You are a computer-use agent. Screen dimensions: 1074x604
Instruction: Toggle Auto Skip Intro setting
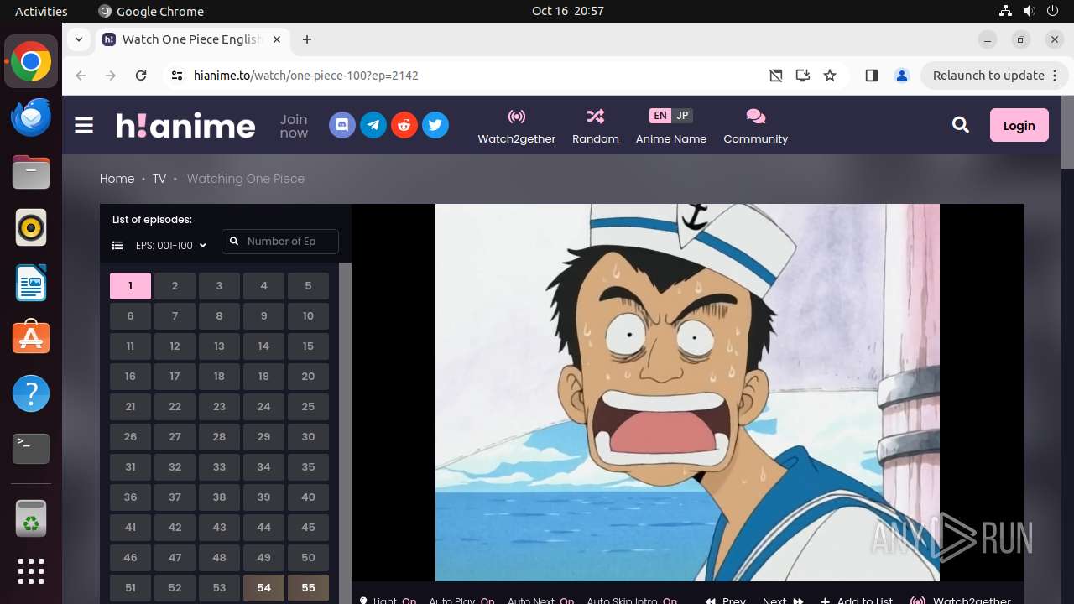pos(632,600)
